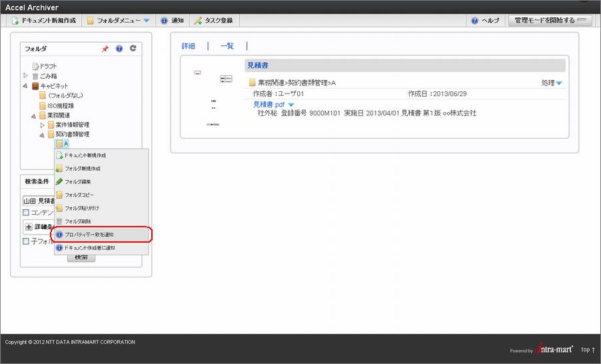Screen dimensions: 601x364
Task: Click the 業務関連>契約書類管理>A path text
Action: [x=297, y=83]
